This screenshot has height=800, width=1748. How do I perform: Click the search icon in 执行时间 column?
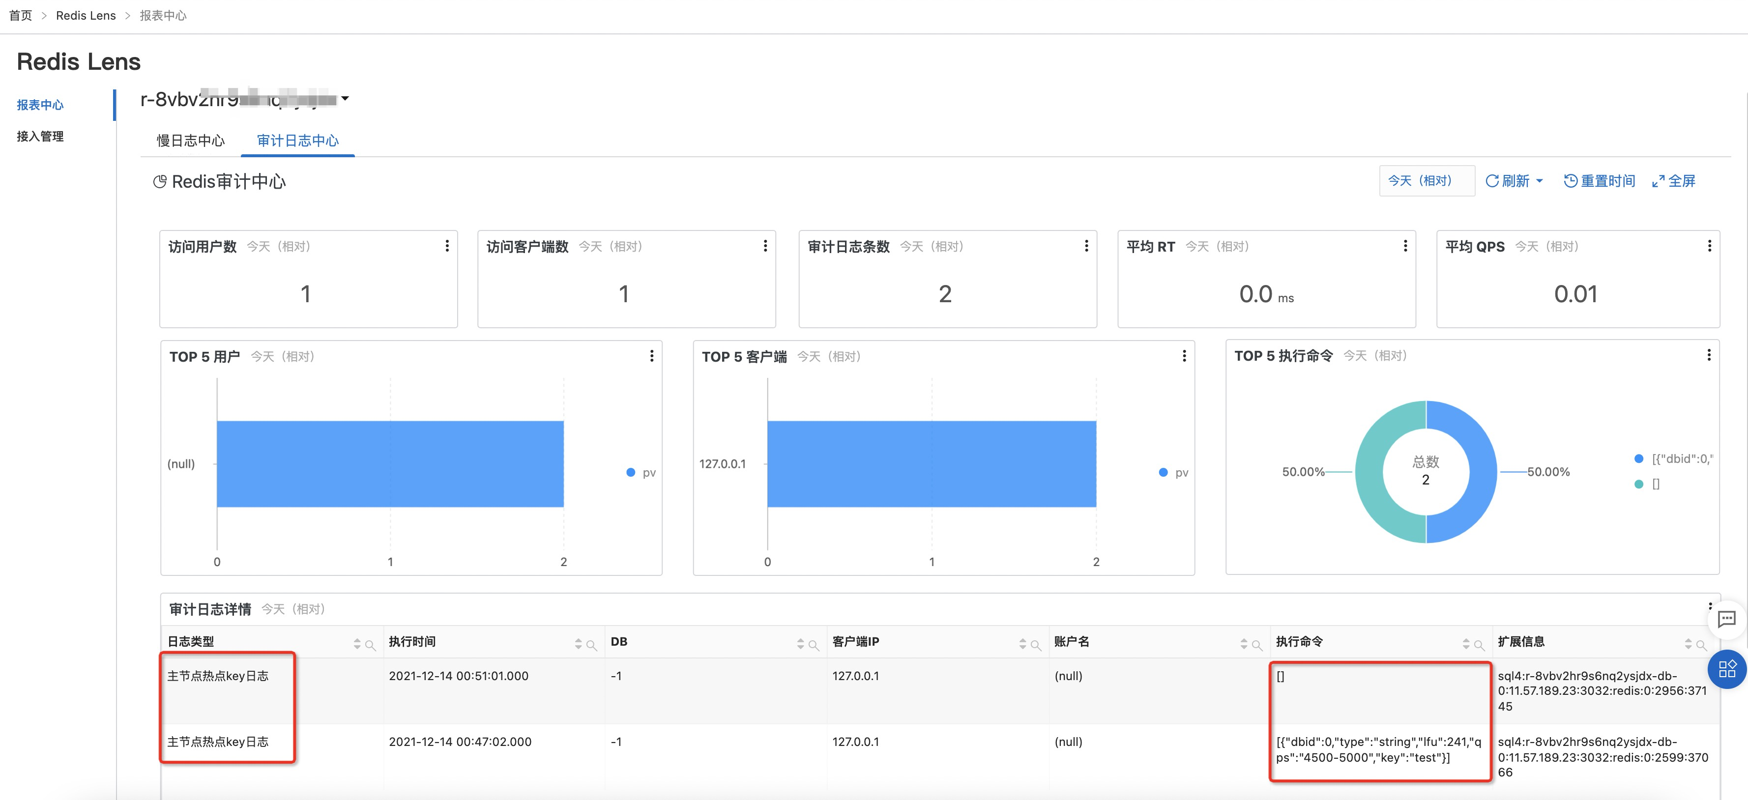pos(591,645)
